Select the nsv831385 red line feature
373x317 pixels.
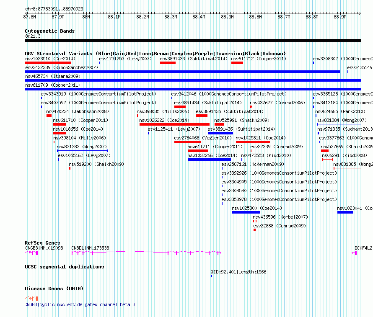[347, 168]
